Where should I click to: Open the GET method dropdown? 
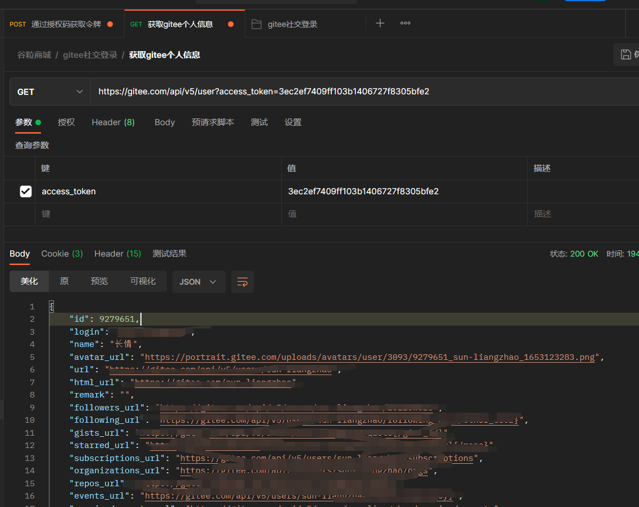(50, 92)
